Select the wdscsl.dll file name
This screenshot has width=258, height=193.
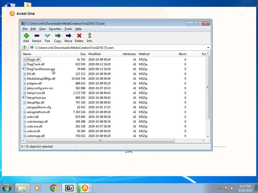pyautogui.click(x=34, y=131)
